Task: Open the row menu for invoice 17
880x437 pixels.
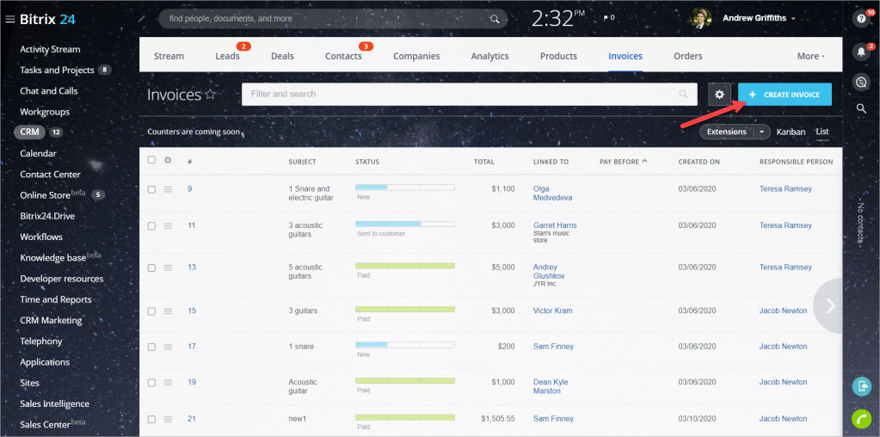Action: pyautogui.click(x=168, y=347)
